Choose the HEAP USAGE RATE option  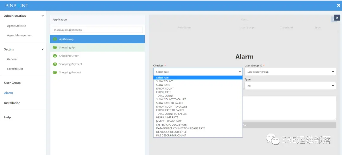tap(198, 117)
